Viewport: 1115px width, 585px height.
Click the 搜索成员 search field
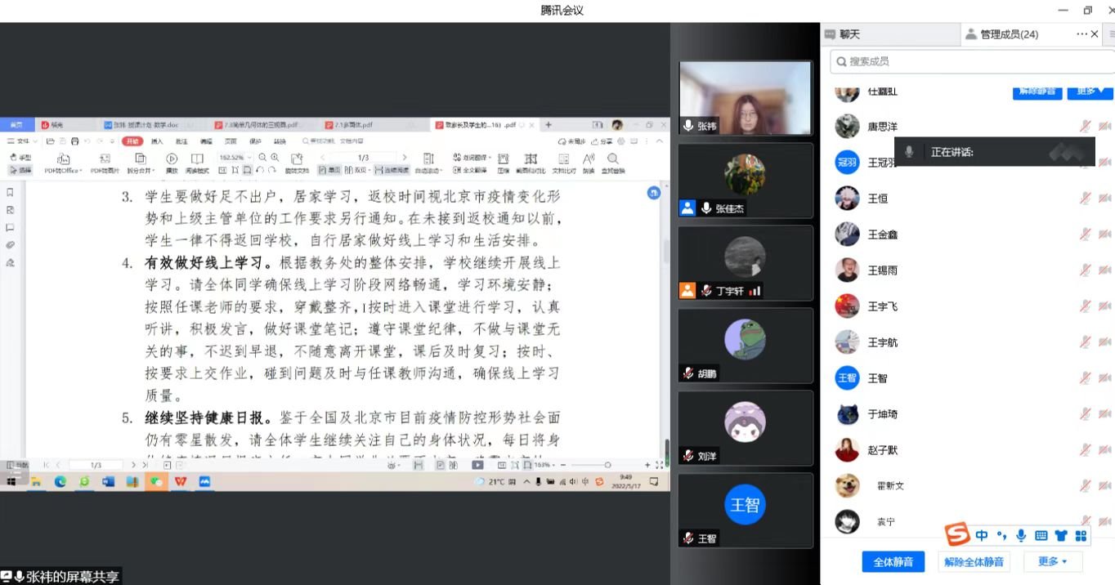coord(973,61)
